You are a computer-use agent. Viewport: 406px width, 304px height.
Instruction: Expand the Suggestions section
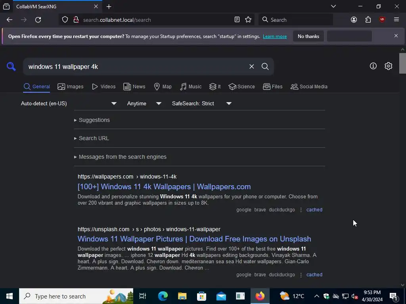coord(92,120)
